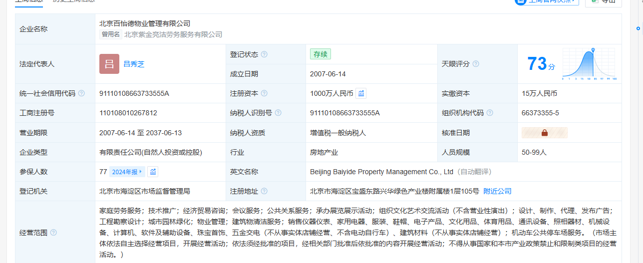Click the 73分 Tianyan score
The width and height of the screenshot is (643, 263).
(x=541, y=64)
